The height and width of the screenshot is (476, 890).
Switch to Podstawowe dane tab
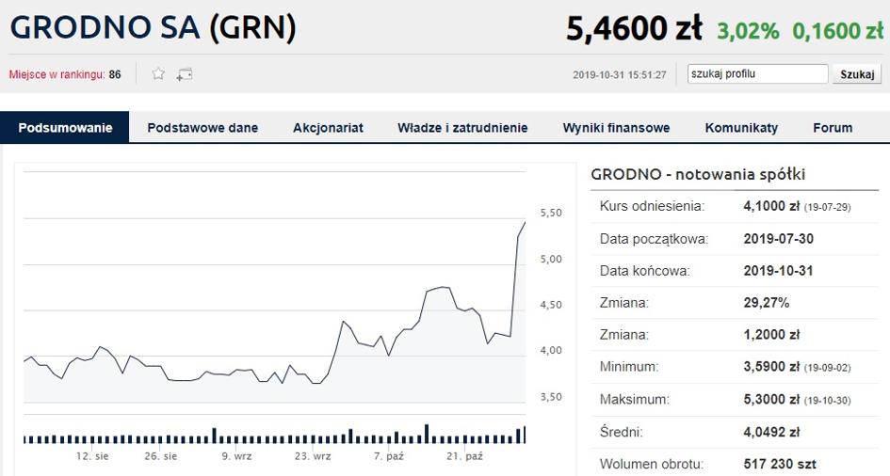(202, 128)
